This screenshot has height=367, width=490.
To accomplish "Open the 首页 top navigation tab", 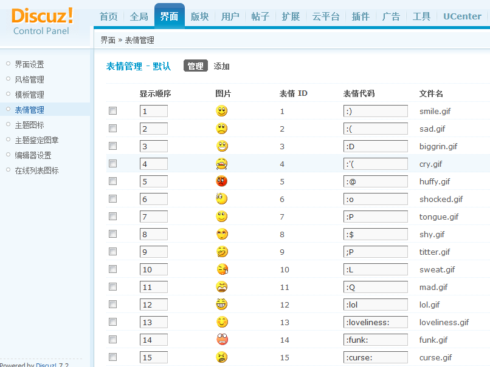I will [x=108, y=16].
